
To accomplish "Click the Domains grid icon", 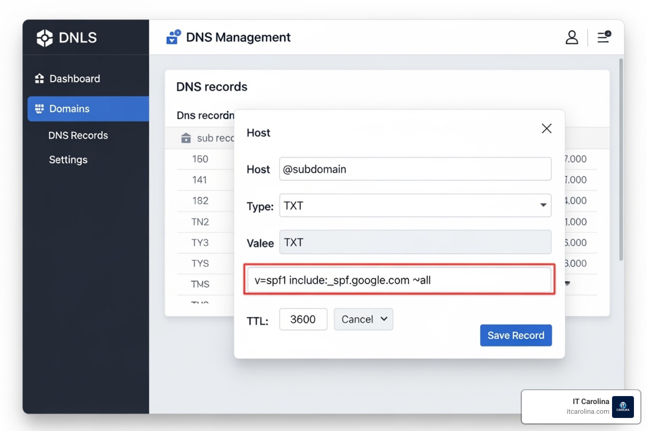I will point(40,109).
